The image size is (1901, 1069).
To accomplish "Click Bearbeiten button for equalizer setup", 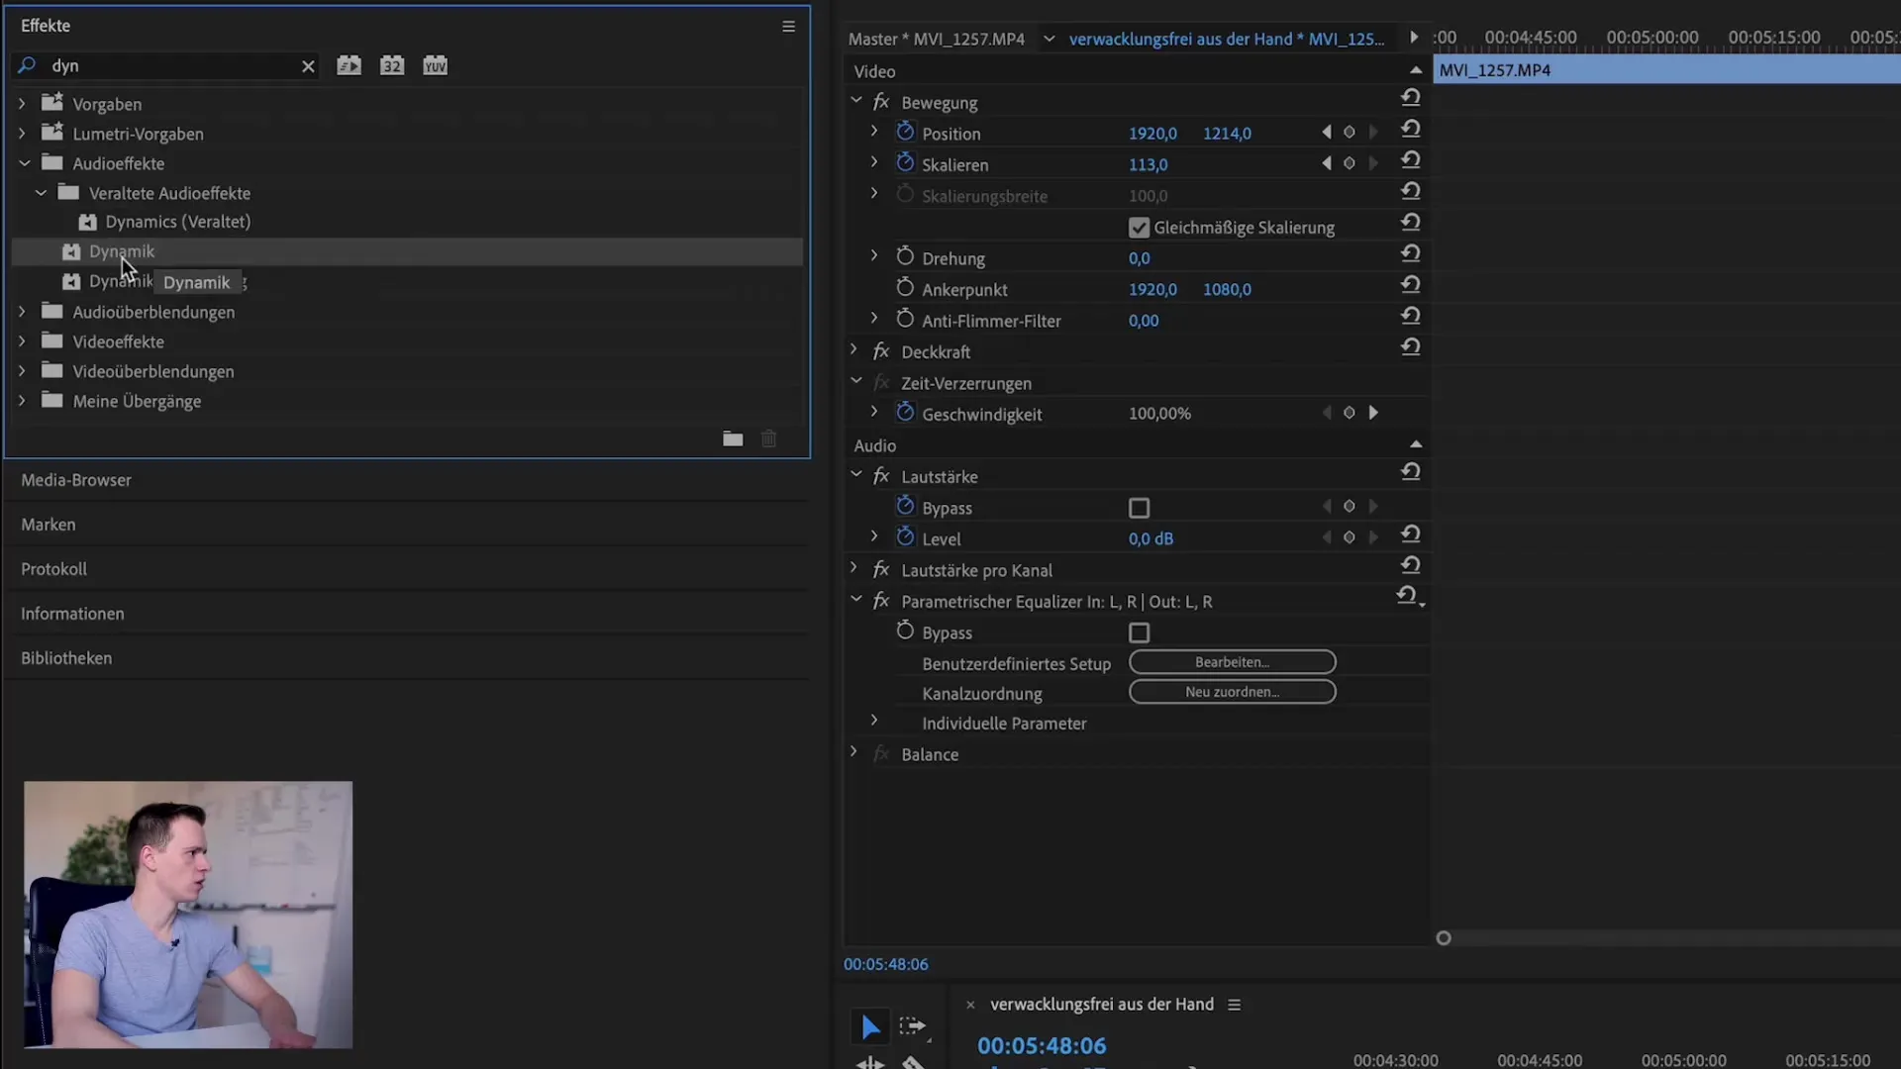I will click(1232, 662).
